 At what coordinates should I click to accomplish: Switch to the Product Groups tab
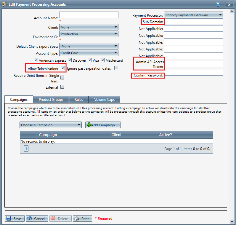(51, 100)
